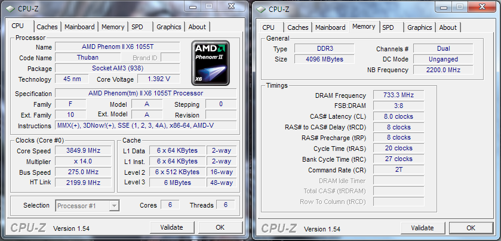The width and height of the screenshot is (501, 241).
Task: Click the CPU-Z icon in left window title bar
Action: (10, 8)
